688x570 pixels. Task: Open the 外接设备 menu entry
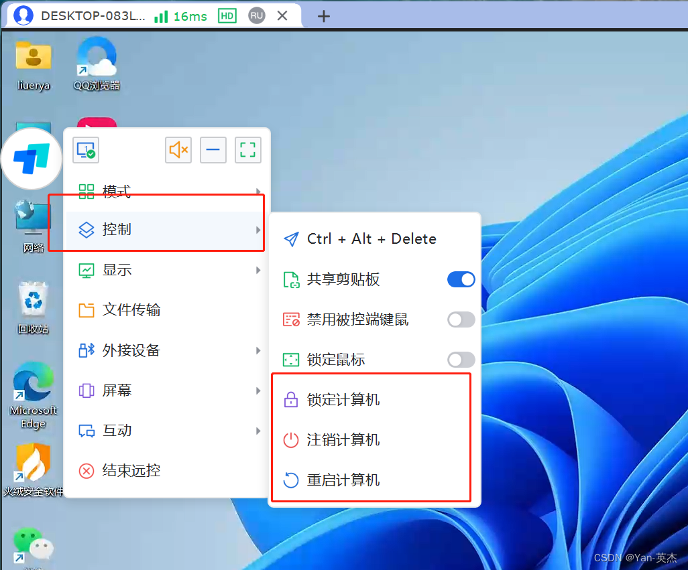pos(167,350)
